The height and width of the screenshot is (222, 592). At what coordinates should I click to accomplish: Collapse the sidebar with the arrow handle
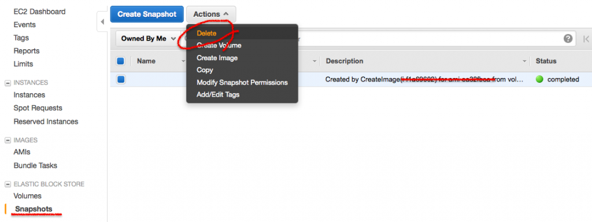tap(102, 22)
